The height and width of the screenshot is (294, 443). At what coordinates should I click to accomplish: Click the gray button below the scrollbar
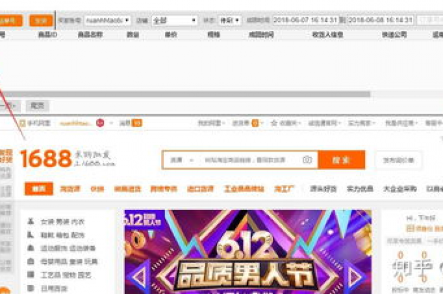tap(37, 106)
